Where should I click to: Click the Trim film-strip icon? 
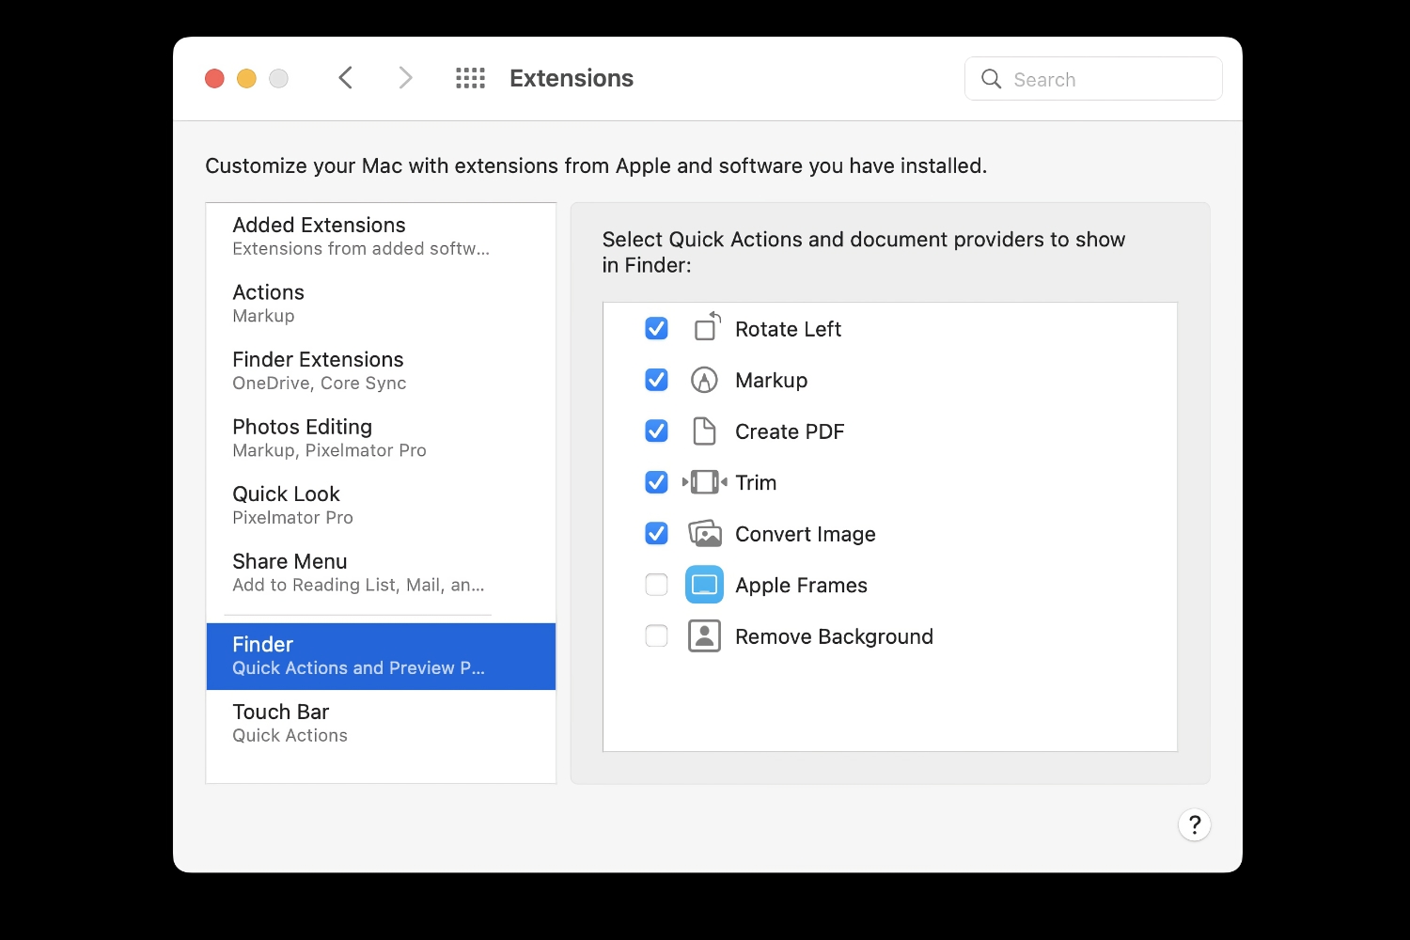click(704, 482)
